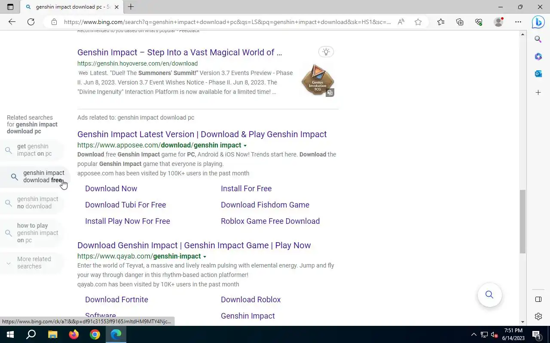Open the Favorites list icon
Screen dimensions: 550x343
441,22
